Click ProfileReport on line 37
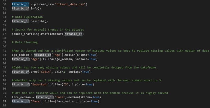 (x=52, y=34)
